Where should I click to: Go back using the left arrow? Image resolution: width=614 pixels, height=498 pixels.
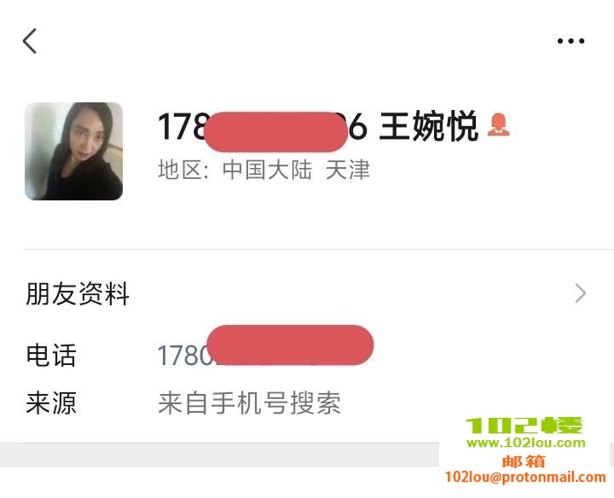tap(30, 41)
